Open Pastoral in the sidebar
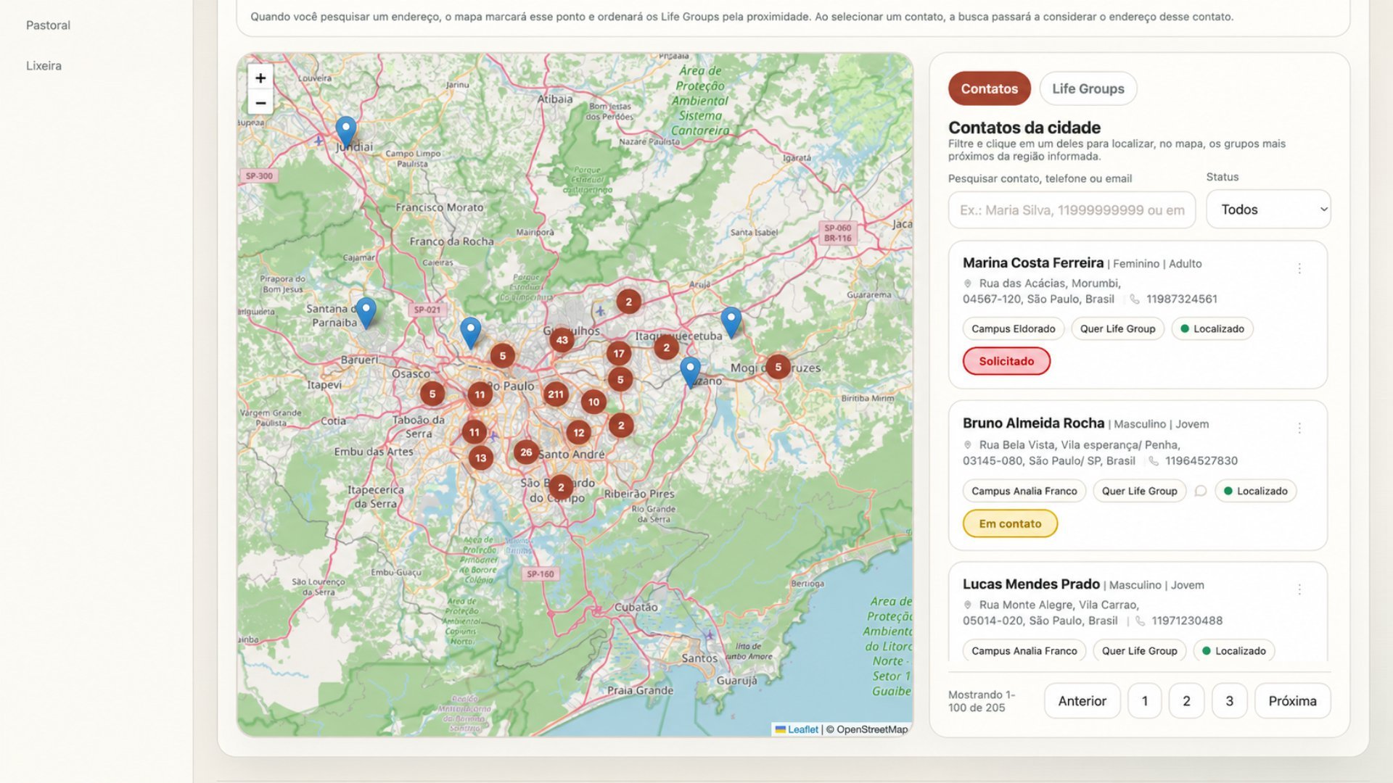This screenshot has height=783, width=1393. point(48,25)
